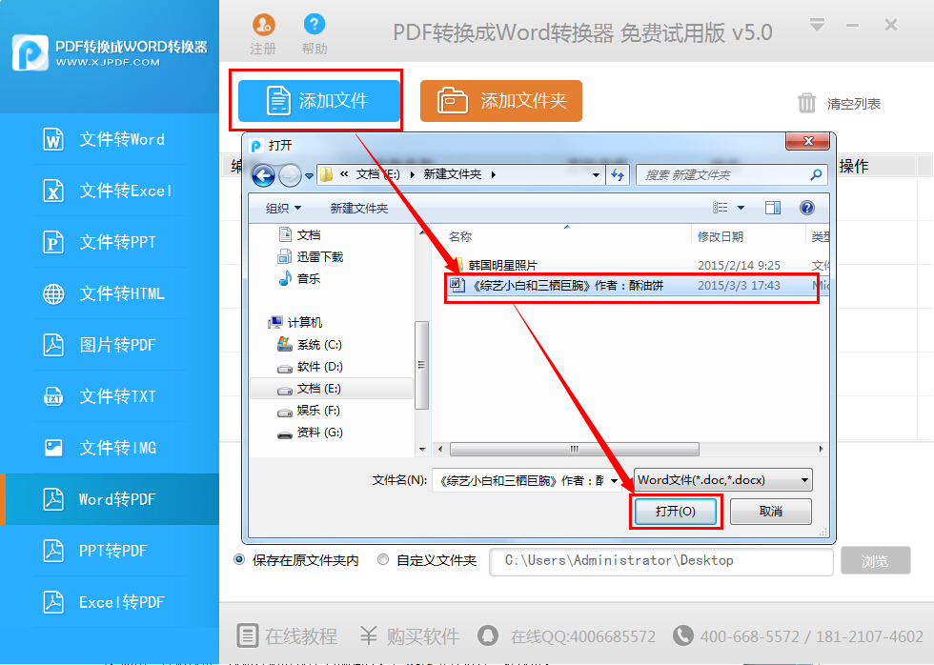
Task: Select 文档 in navigation tree
Action: point(309,235)
